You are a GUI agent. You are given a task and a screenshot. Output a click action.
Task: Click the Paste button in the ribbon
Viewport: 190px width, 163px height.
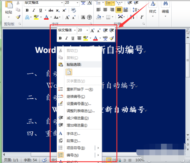pos(9,9)
